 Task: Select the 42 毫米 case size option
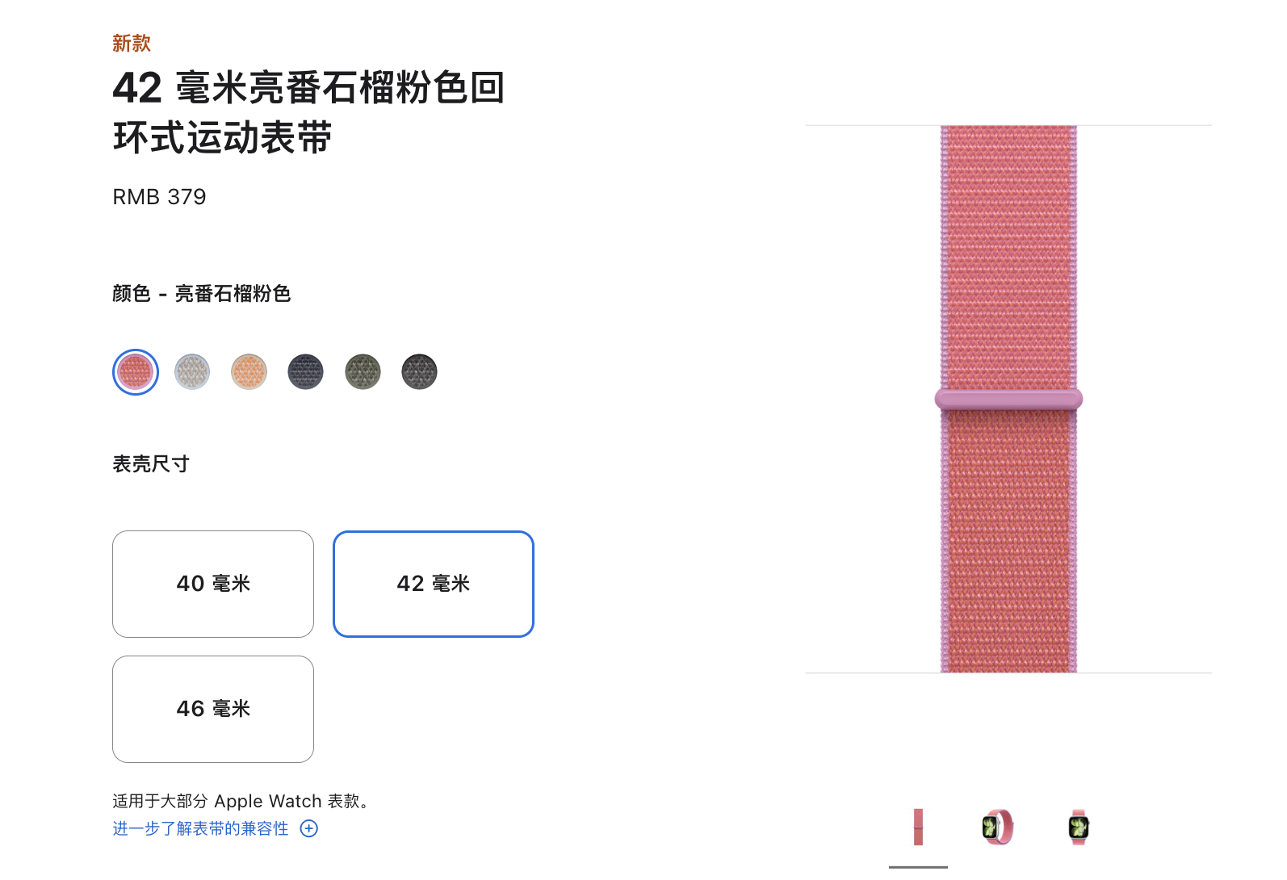434,584
